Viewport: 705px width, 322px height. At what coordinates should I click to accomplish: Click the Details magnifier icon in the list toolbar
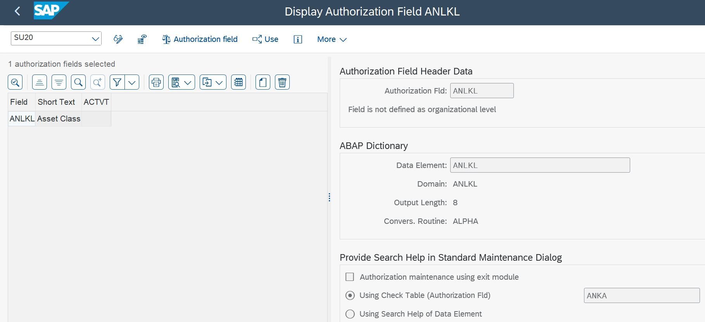(x=15, y=82)
